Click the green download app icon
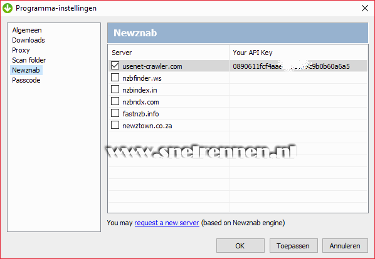375x259 pixels. [x=8, y=8]
